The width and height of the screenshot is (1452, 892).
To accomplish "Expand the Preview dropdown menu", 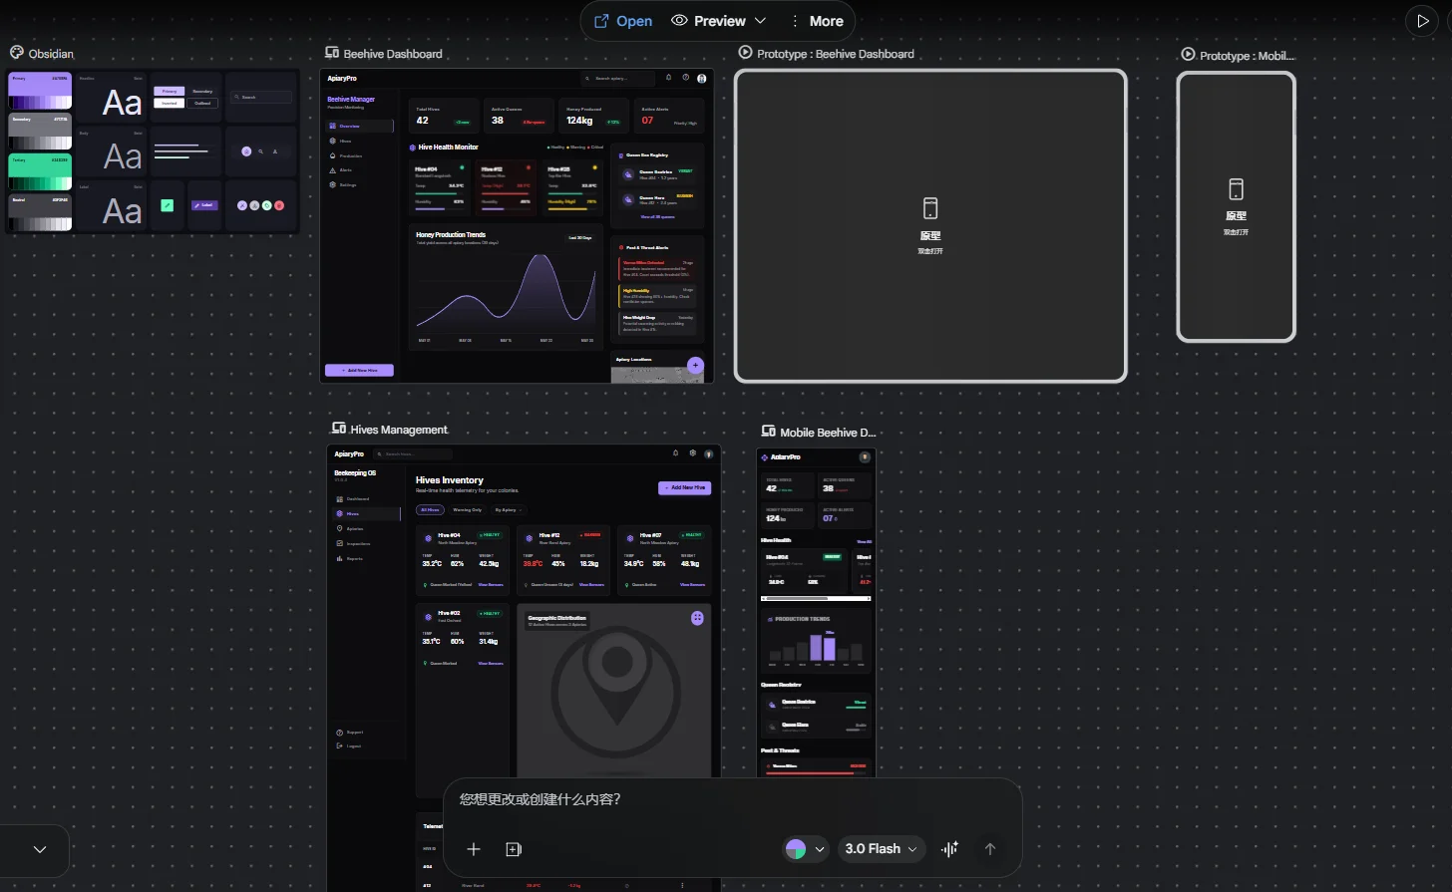I will pyautogui.click(x=719, y=21).
